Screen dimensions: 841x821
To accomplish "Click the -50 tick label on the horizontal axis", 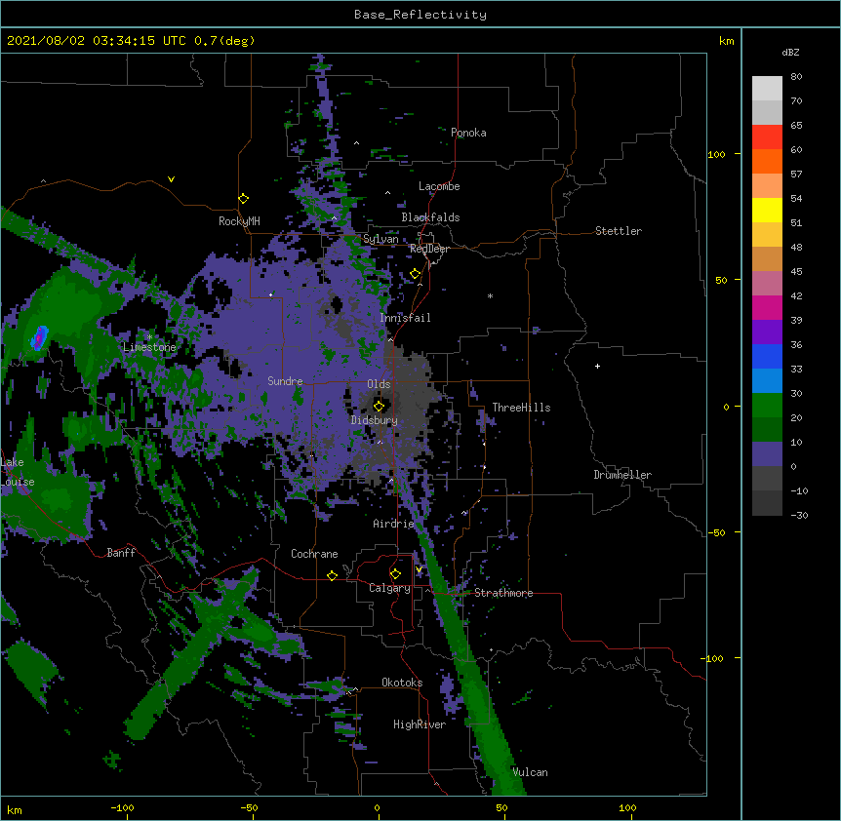I will pyautogui.click(x=249, y=807).
